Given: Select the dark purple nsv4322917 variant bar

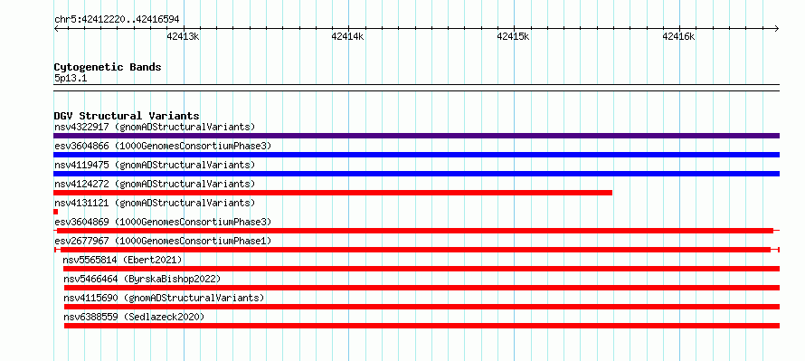Looking at the screenshot, I should point(416,136).
